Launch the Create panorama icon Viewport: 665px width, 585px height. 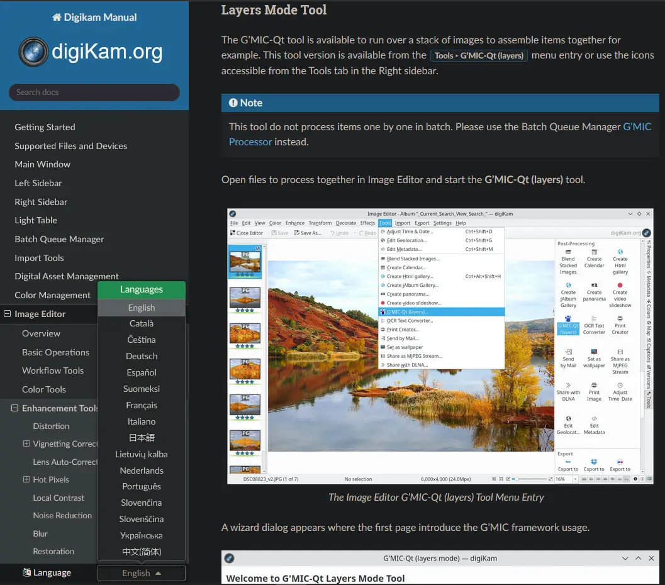coord(593,285)
